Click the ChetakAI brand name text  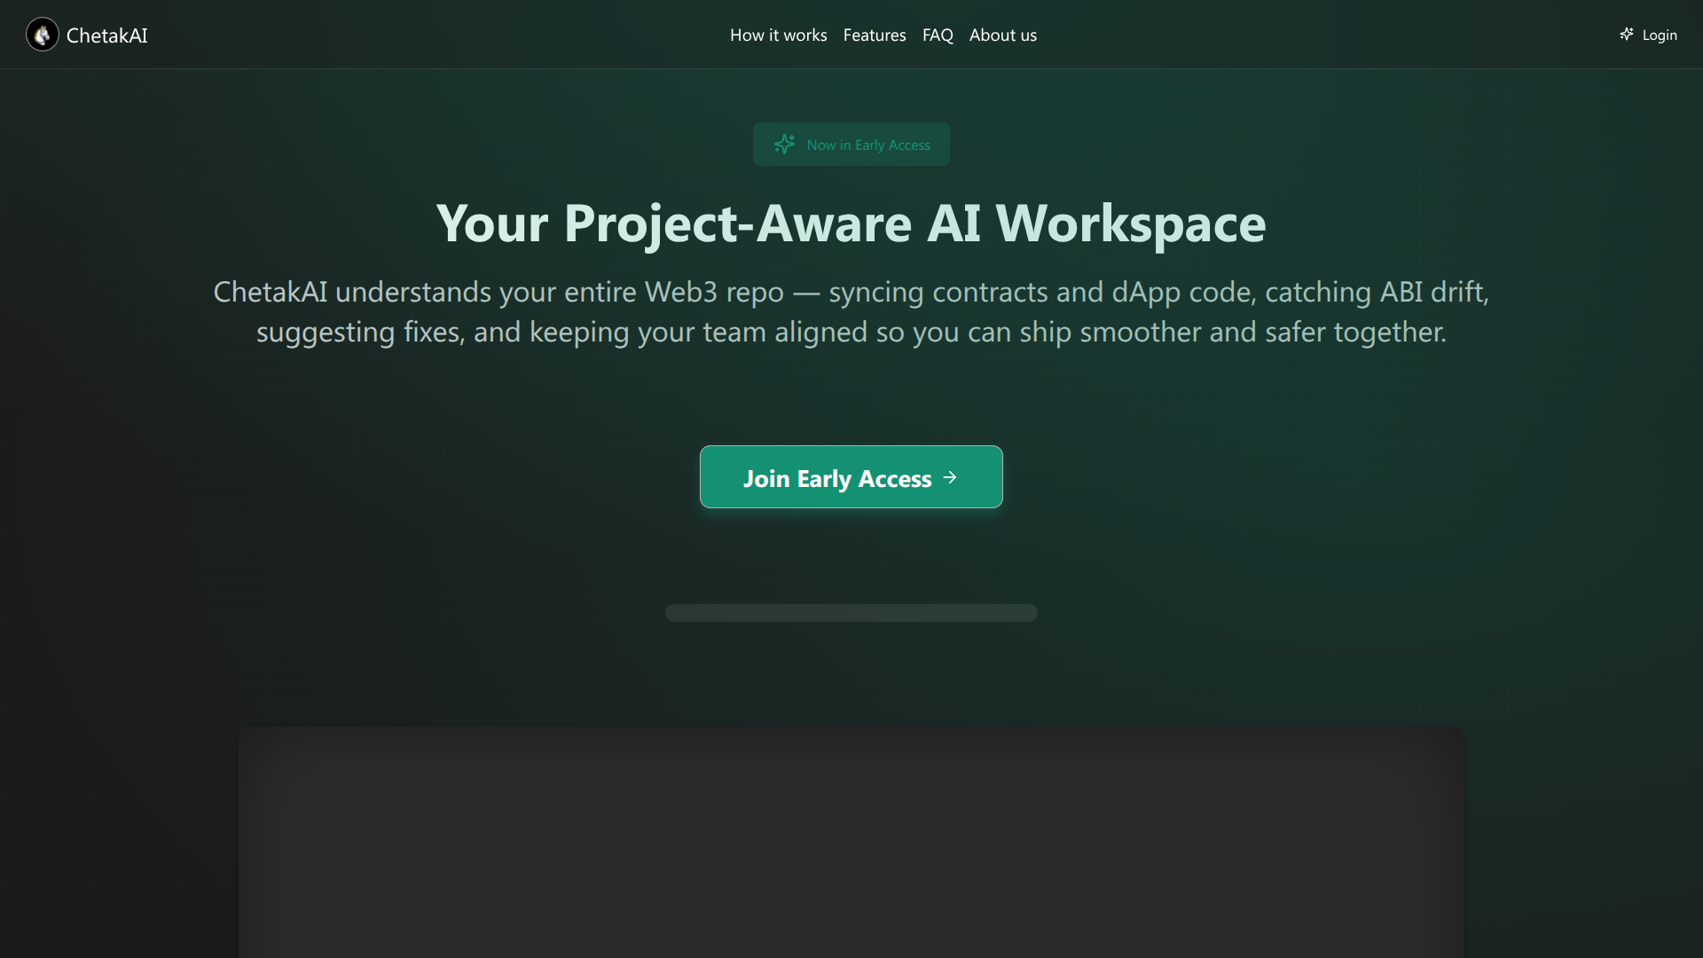106,35
